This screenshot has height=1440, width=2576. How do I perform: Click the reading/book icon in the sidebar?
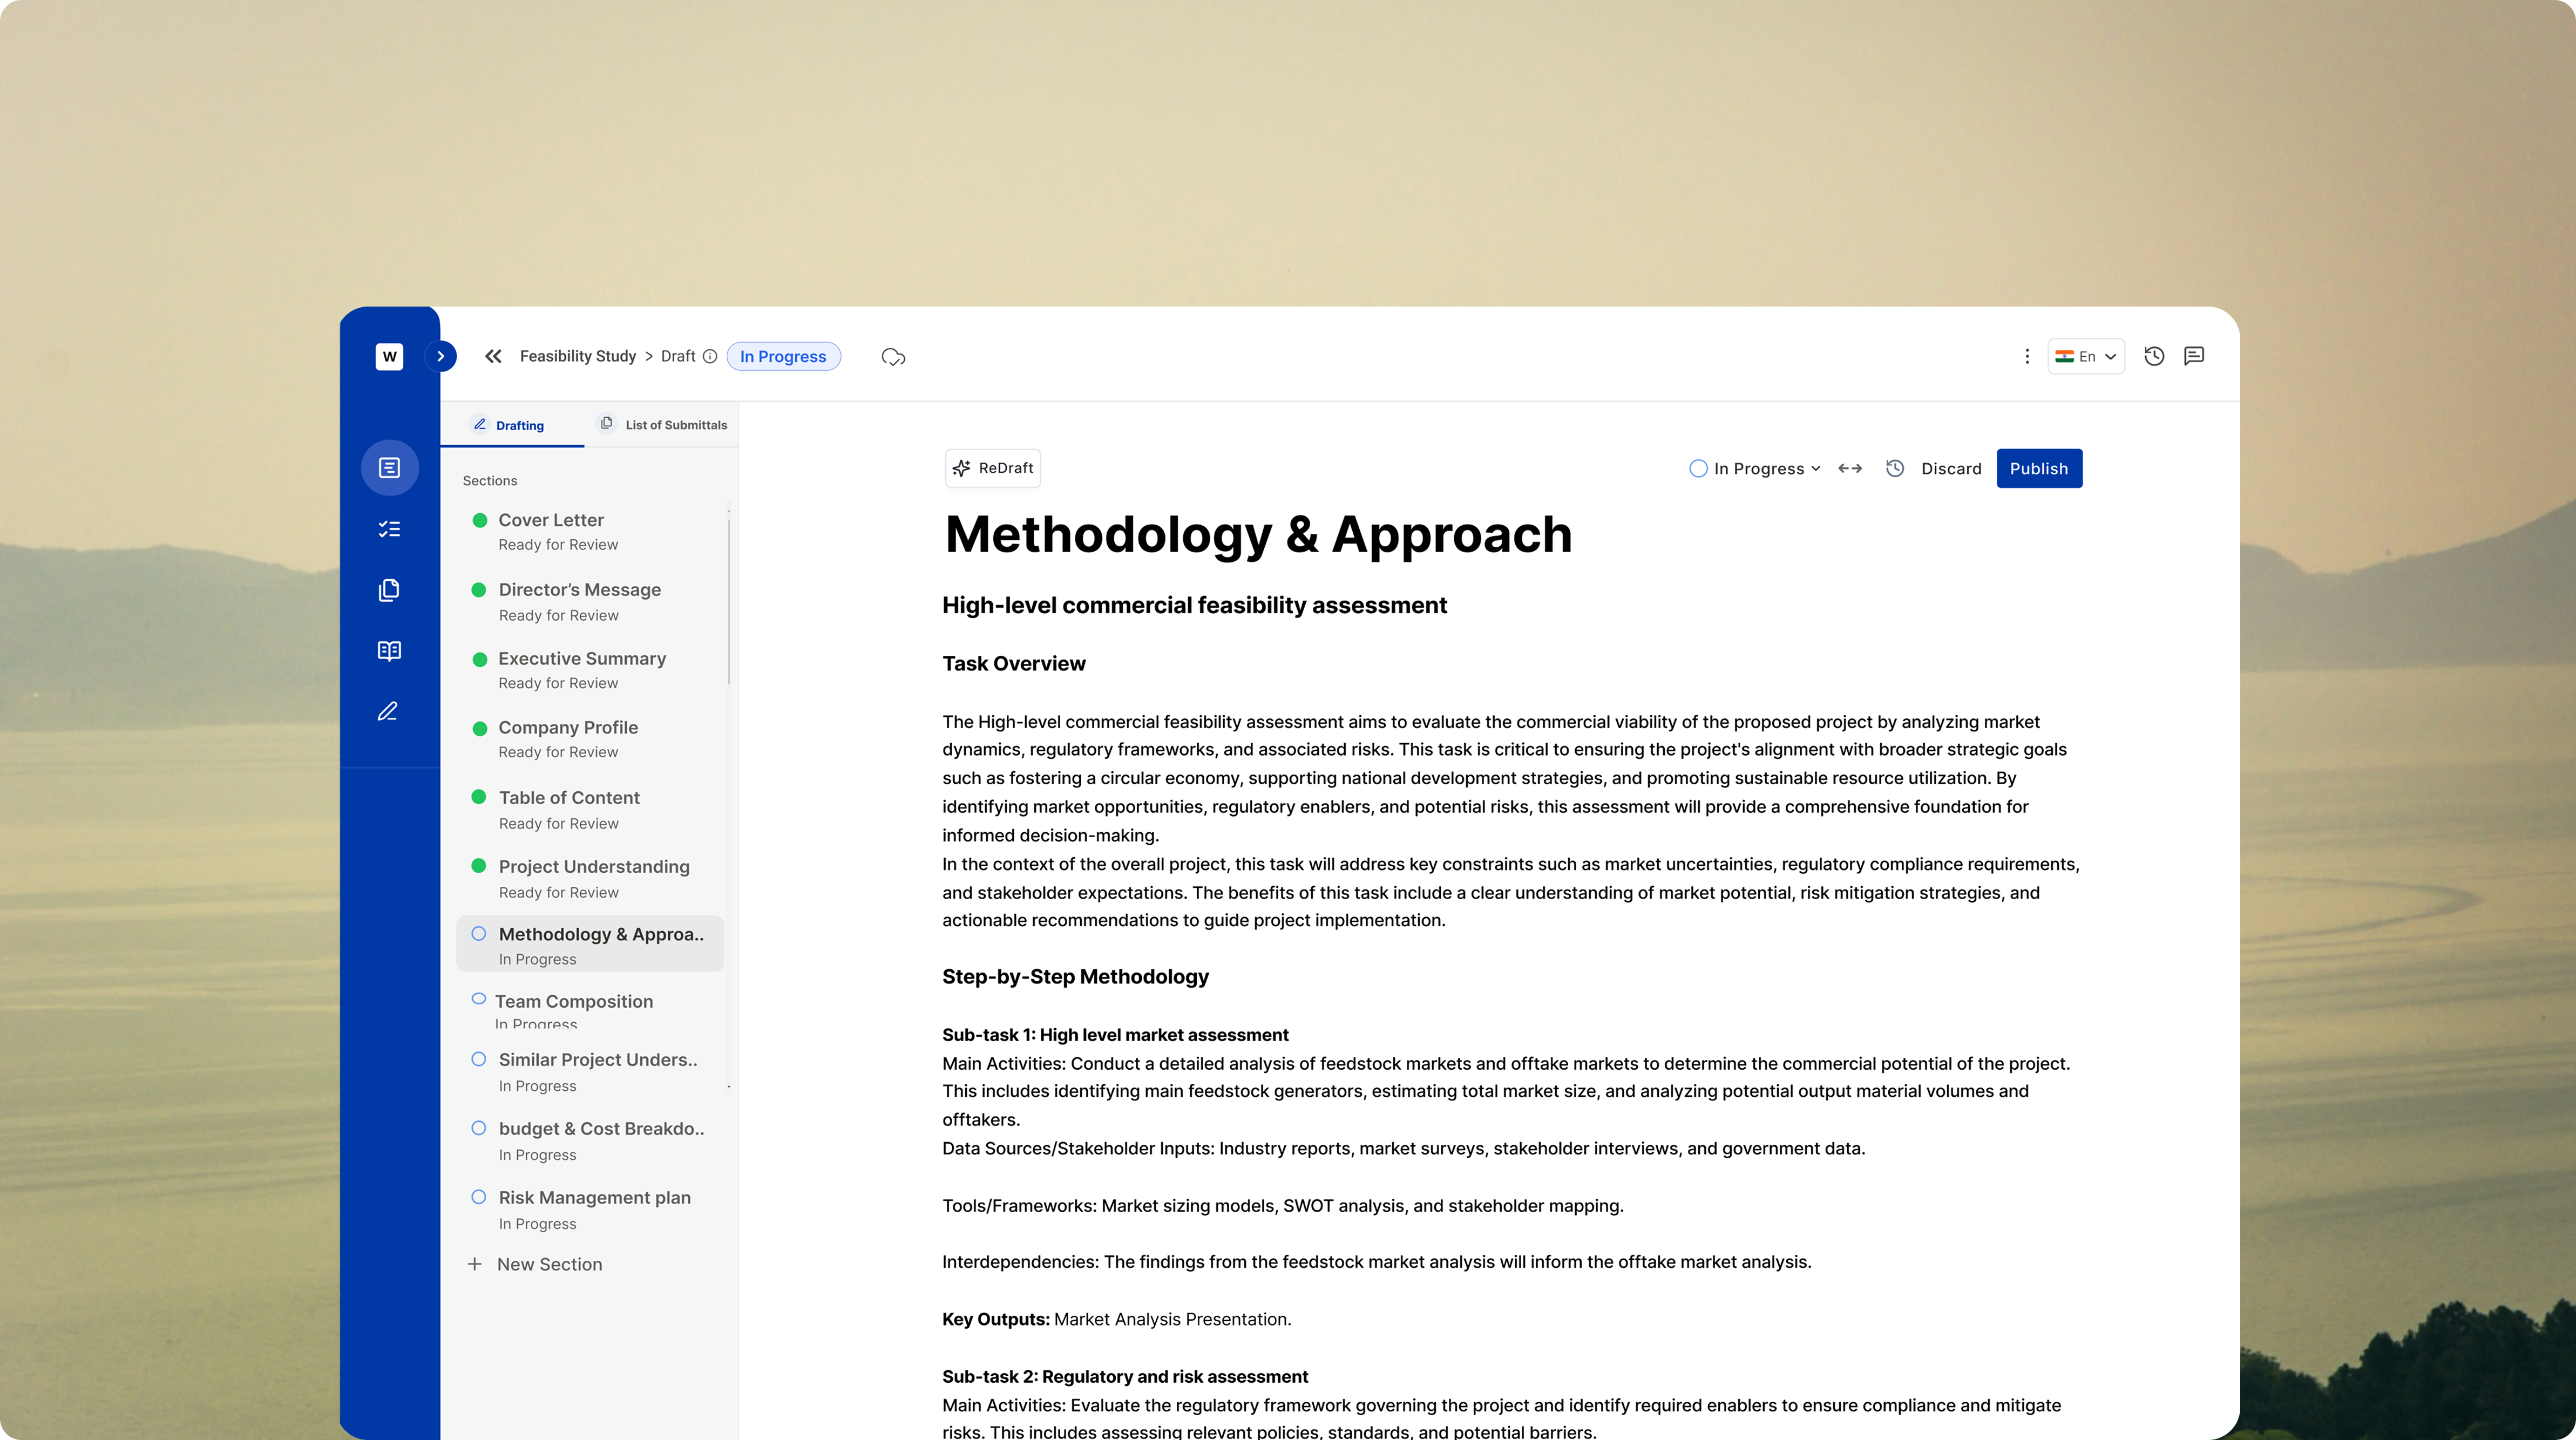pyautogui.click(x=389, y=651)
